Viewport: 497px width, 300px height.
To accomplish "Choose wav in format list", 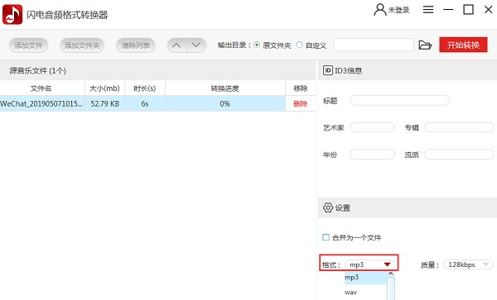I will point(365,293).
